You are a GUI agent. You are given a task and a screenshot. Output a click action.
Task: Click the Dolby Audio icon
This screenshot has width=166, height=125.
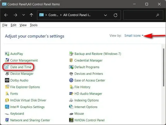[7, 80]
